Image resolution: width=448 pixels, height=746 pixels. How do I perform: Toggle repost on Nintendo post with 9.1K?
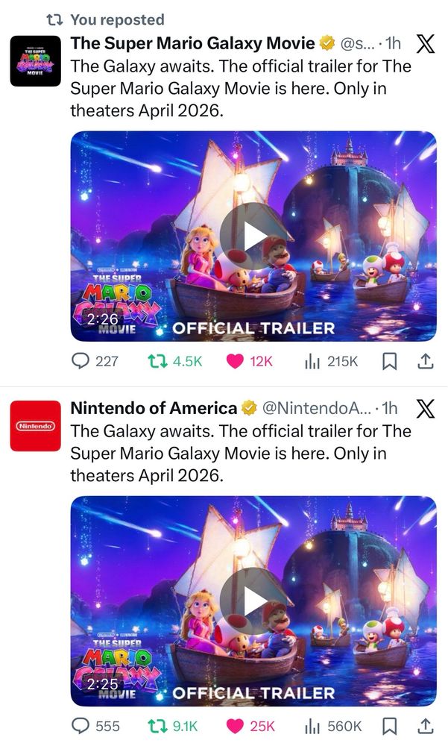coord(172,727)
